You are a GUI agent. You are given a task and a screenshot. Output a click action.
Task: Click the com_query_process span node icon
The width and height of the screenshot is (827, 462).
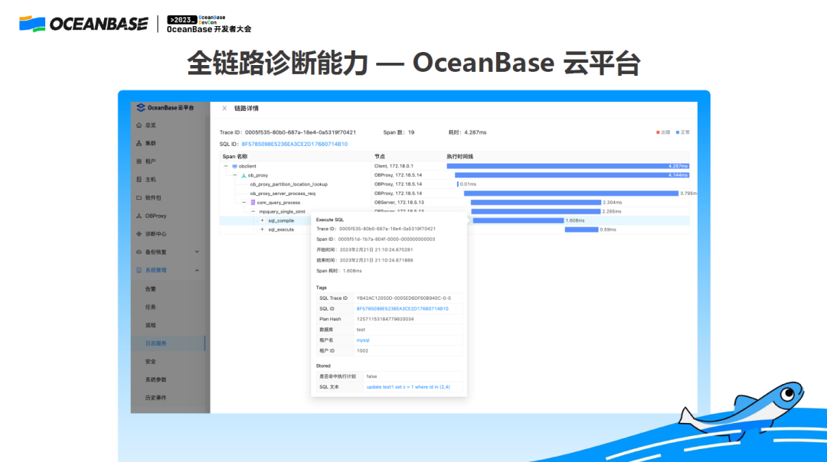(x=253, y=202)
